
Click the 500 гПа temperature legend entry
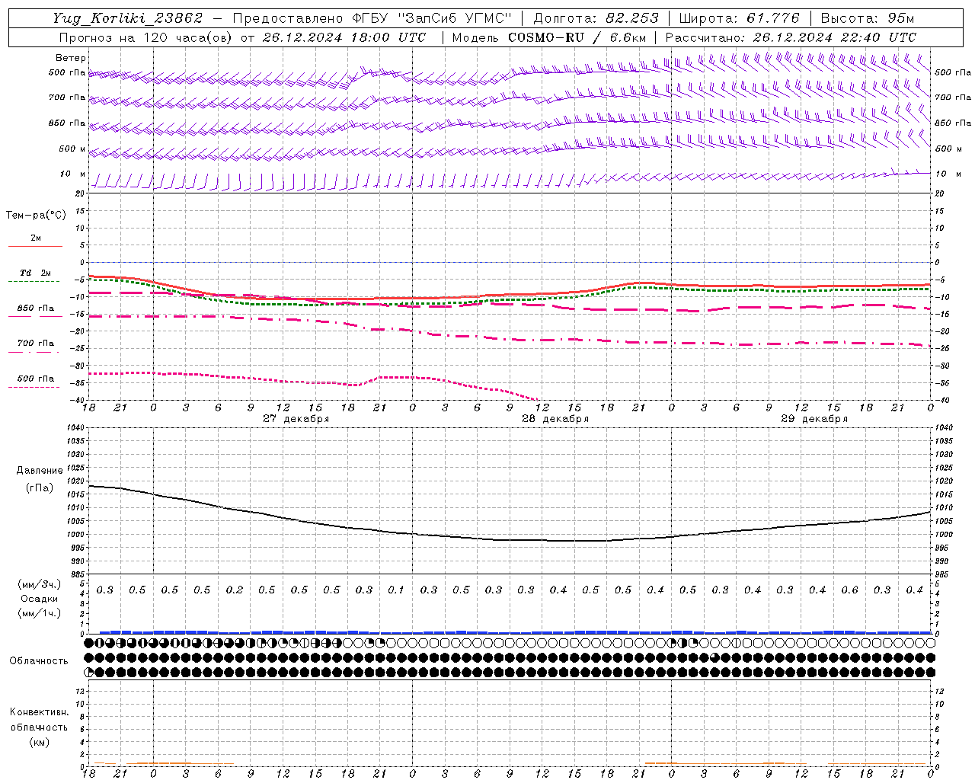coord(35,379)
